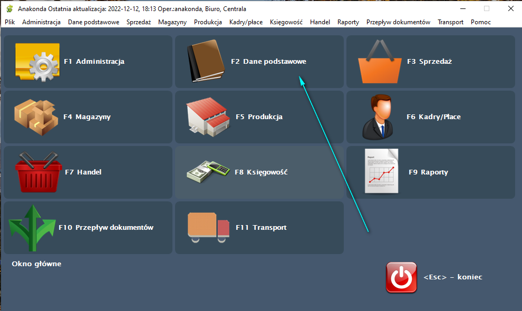522x311 pixels.
Task: Open the green arrows Przepływ dokumentów icon
Action: [32, 228]
